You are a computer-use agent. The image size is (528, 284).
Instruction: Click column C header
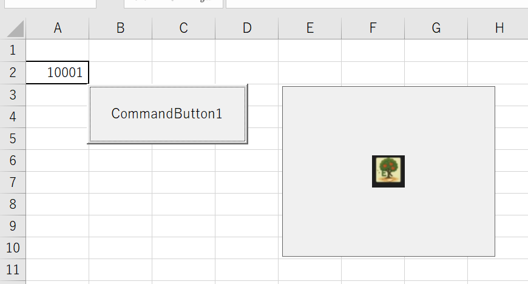pos(184,28)
